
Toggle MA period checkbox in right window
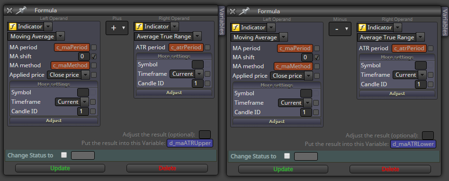[x=317, y=48]
